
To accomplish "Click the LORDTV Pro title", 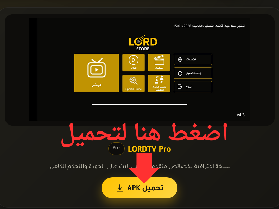I will (149, 149).
